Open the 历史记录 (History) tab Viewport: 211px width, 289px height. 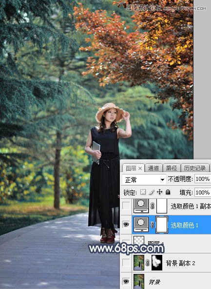pyautogui.click(x=195, y=168)
